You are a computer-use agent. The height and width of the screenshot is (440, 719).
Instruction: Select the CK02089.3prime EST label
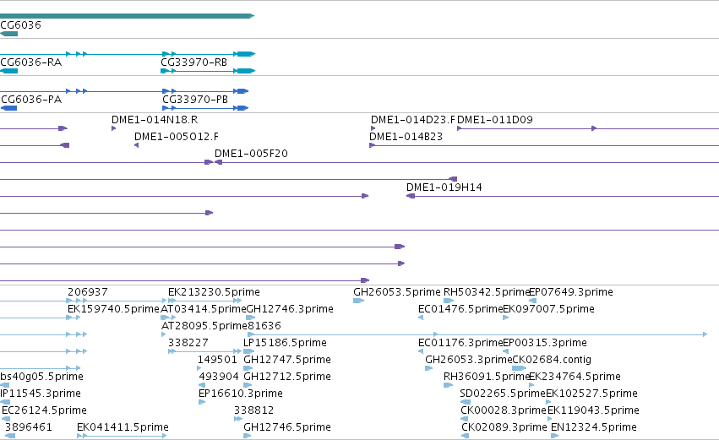[x=504, y=427]
